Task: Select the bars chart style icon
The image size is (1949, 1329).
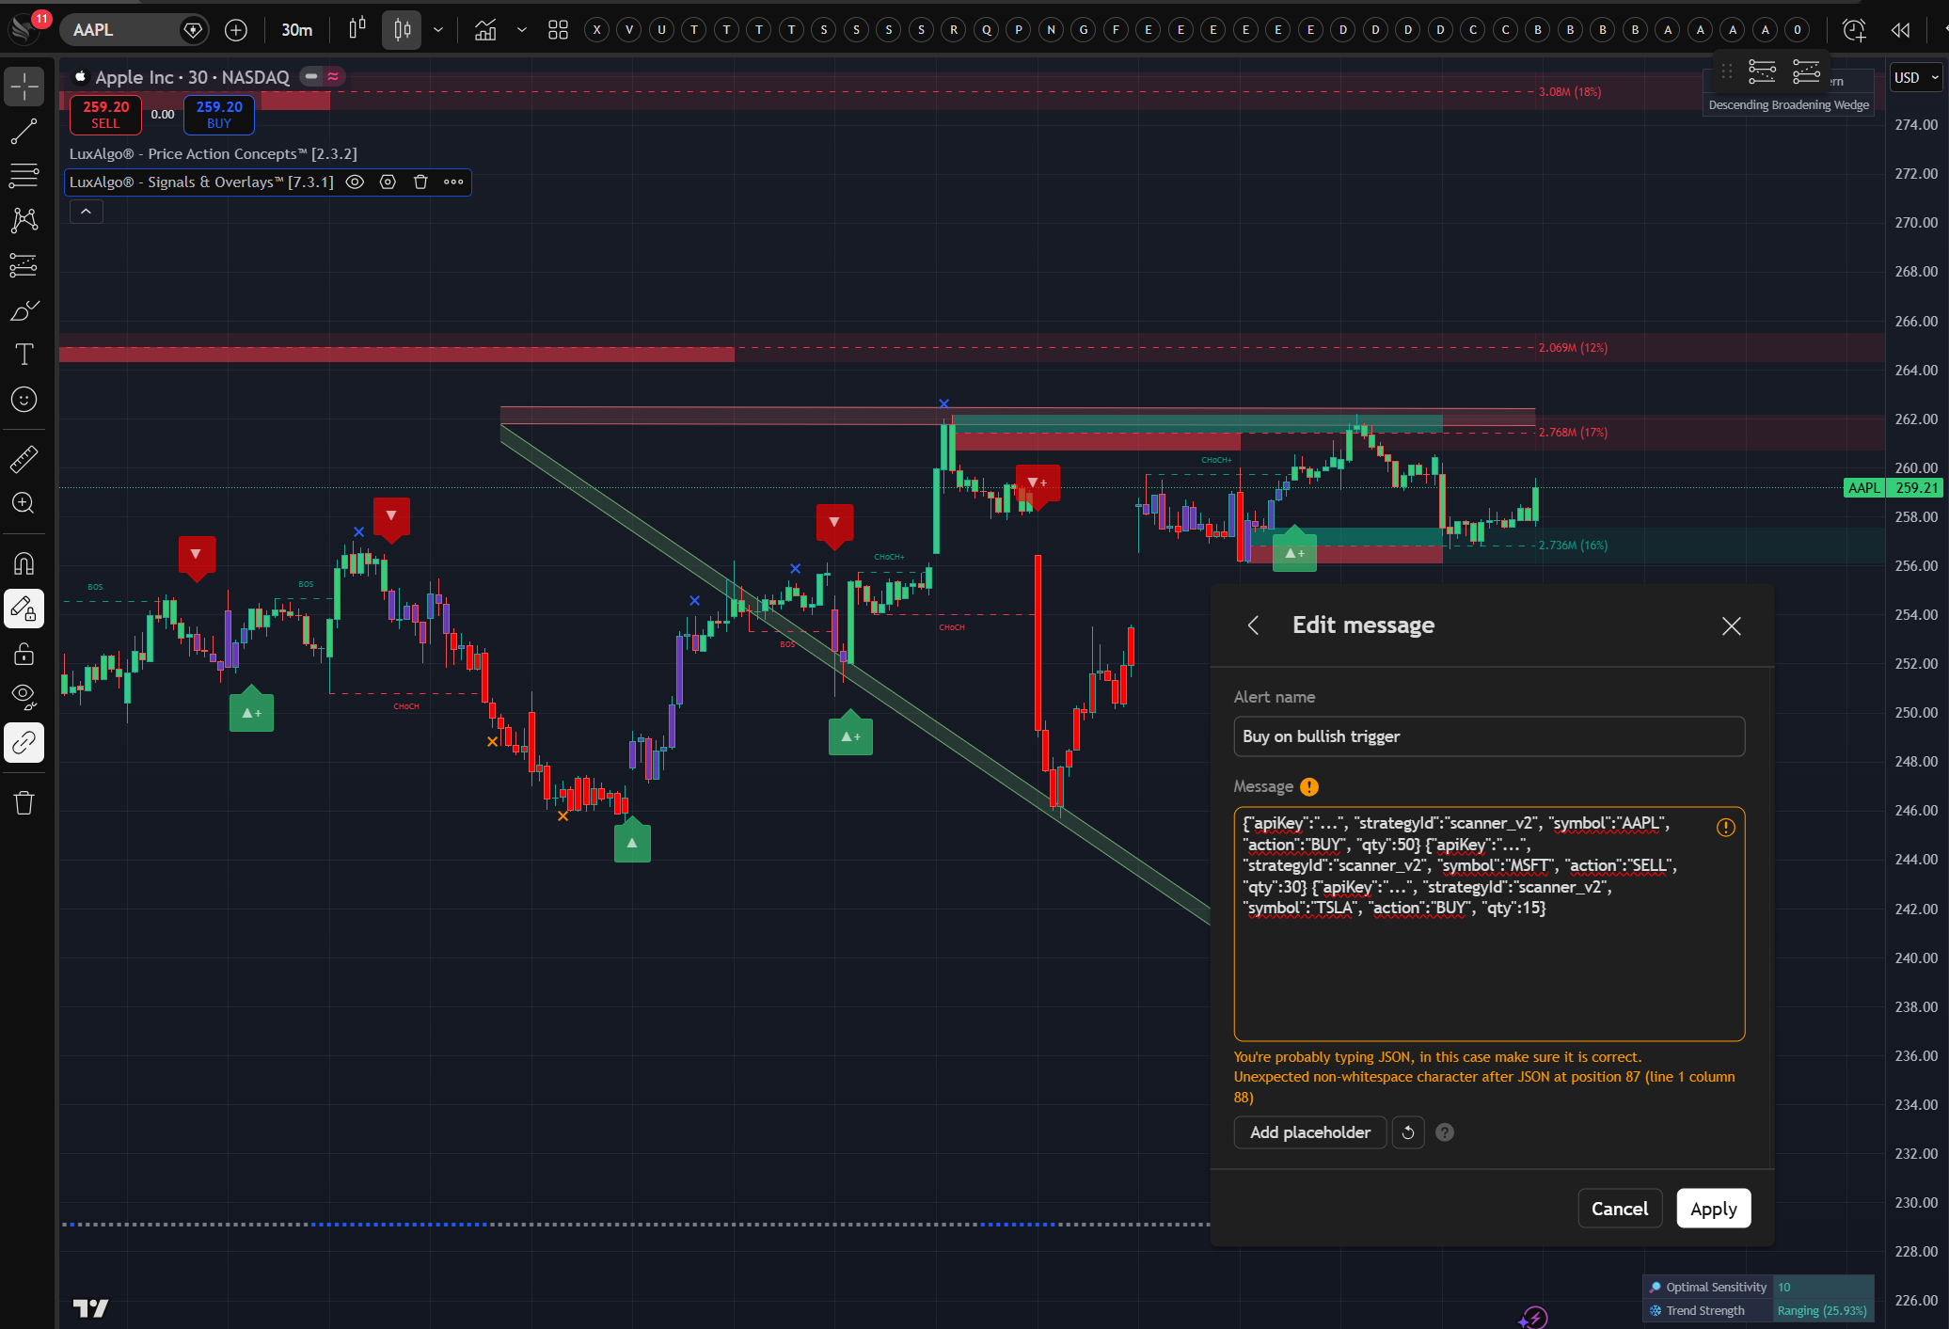Action: point(357,30)
